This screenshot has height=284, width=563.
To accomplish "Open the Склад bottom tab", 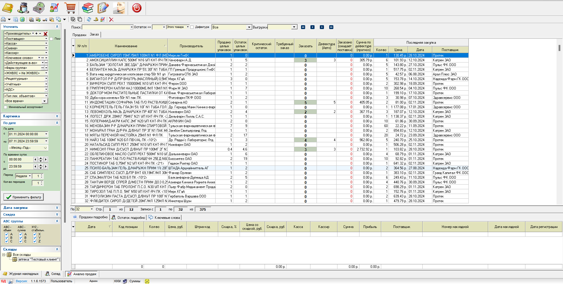I will [x=53, y=274].
